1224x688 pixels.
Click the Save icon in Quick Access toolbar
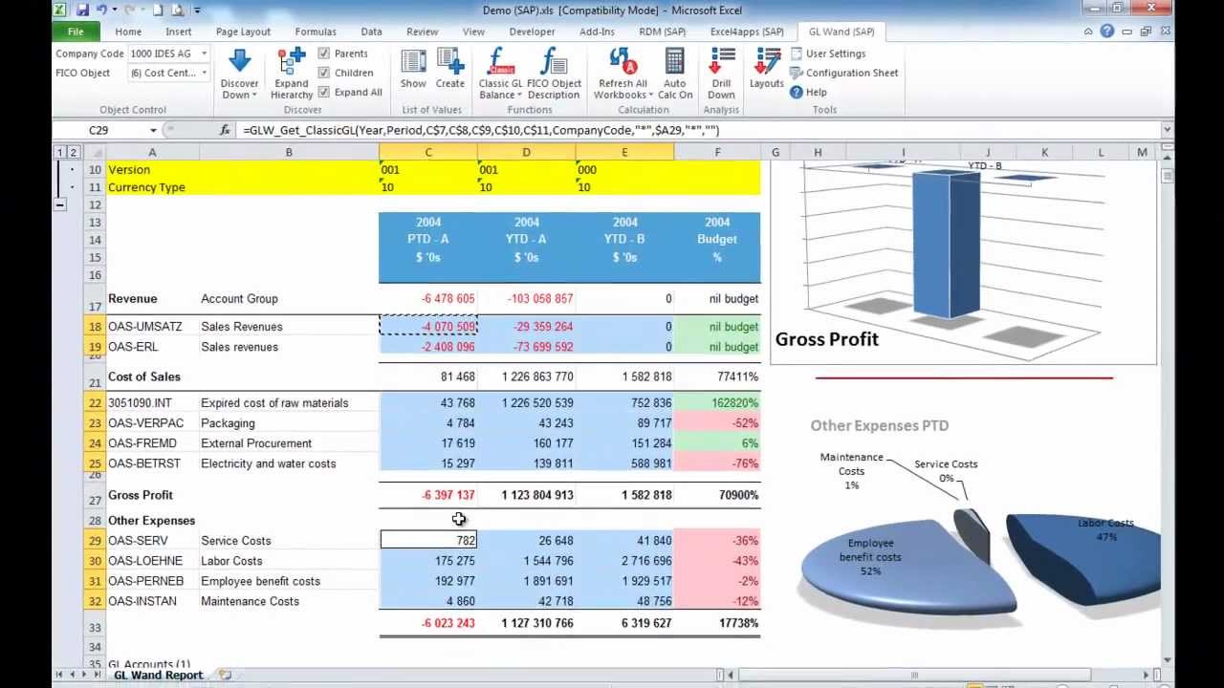pyautogui.click(x=82, y=10)
